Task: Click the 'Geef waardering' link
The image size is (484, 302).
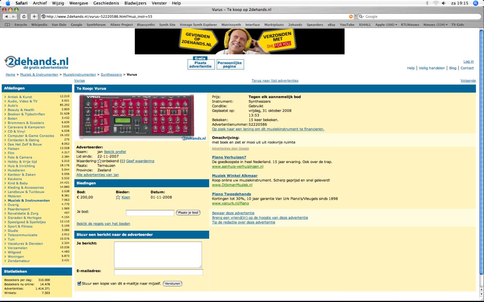Action: pos(140,161)
